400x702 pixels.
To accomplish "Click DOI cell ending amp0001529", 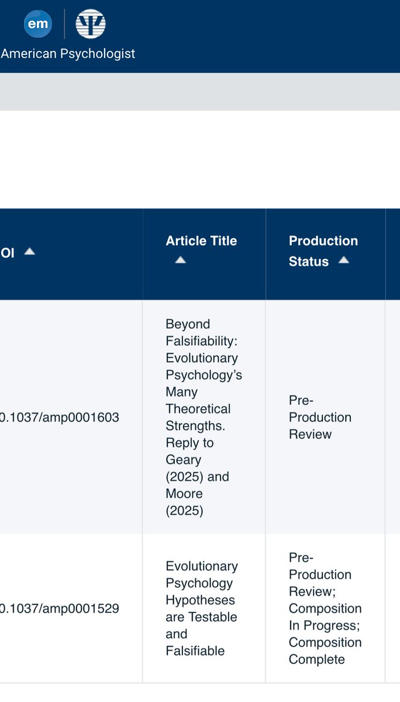I will pos(60,608).
